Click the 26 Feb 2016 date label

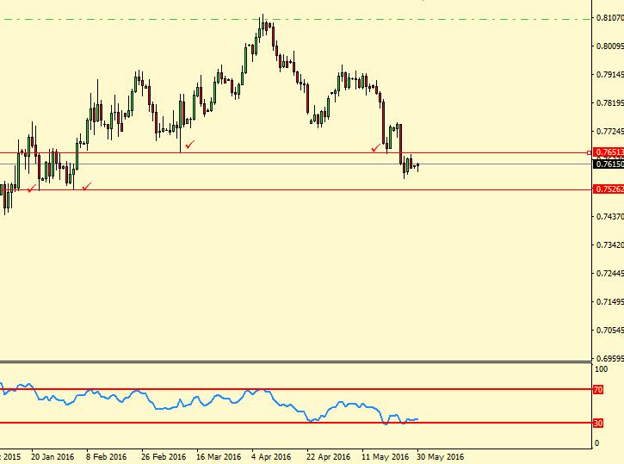164,456
